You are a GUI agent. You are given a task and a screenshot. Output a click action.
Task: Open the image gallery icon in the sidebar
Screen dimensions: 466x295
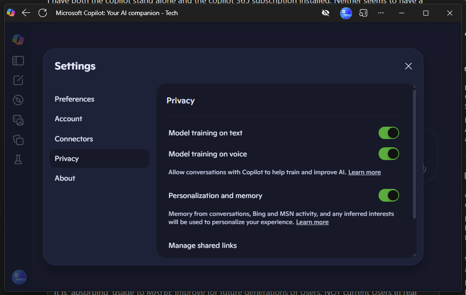18,120
